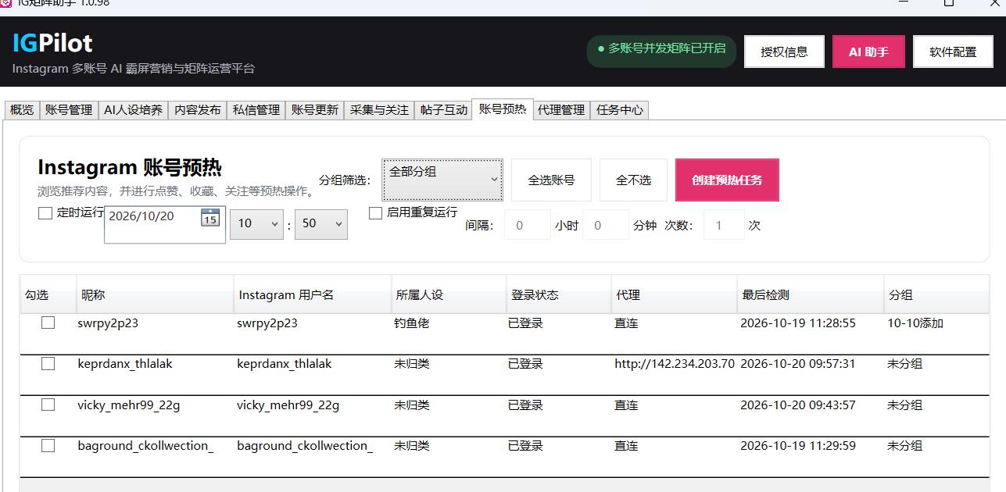Viewport: 1006px width, 492px height.
Task: Click the 全不选 button
Action: point(633,180)
